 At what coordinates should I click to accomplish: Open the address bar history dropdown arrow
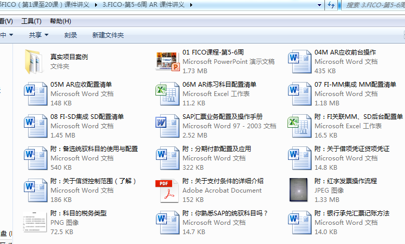pyautogui.click(x=320, y=5)
